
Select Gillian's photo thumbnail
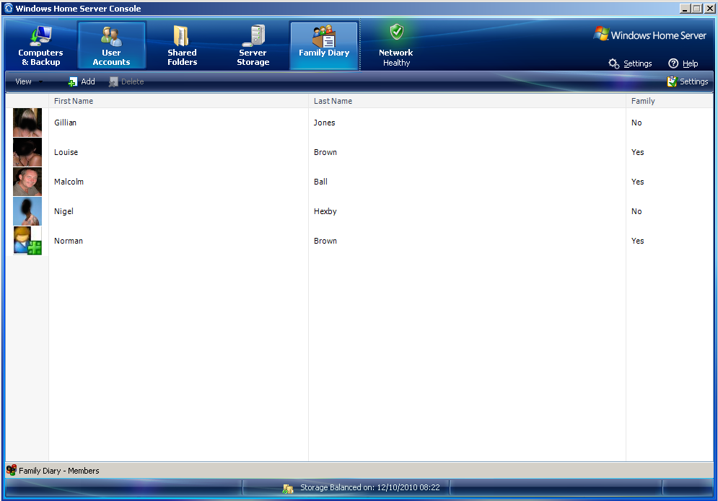pos(27,123)
